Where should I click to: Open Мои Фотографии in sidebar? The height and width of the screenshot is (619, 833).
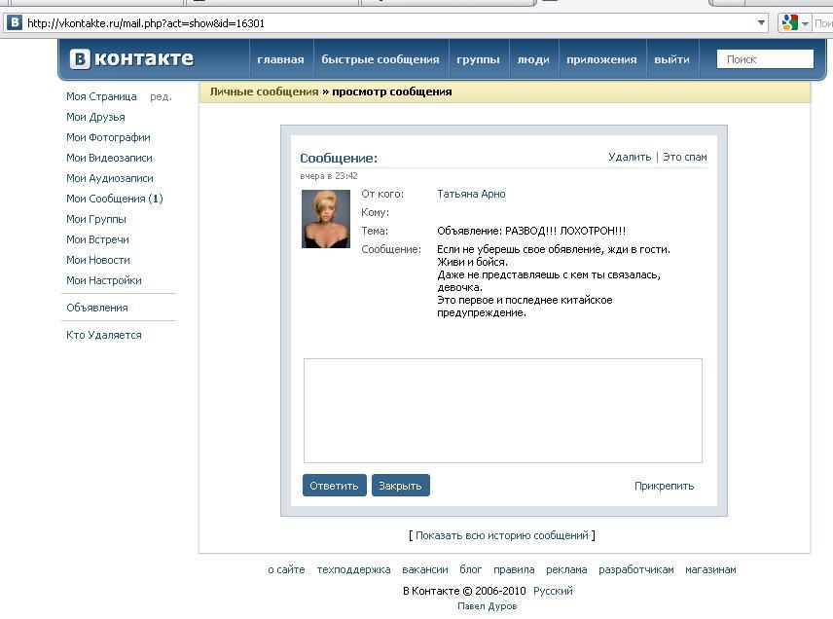point(108,137)
